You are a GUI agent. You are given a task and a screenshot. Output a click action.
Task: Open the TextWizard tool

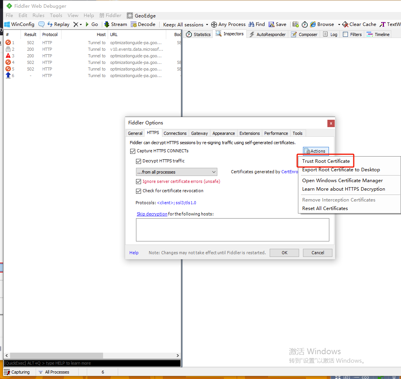click(x=390, y=24)
